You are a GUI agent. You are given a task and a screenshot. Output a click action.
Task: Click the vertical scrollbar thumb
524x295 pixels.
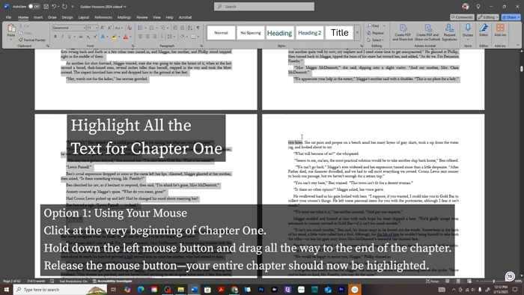click(521, 68)
